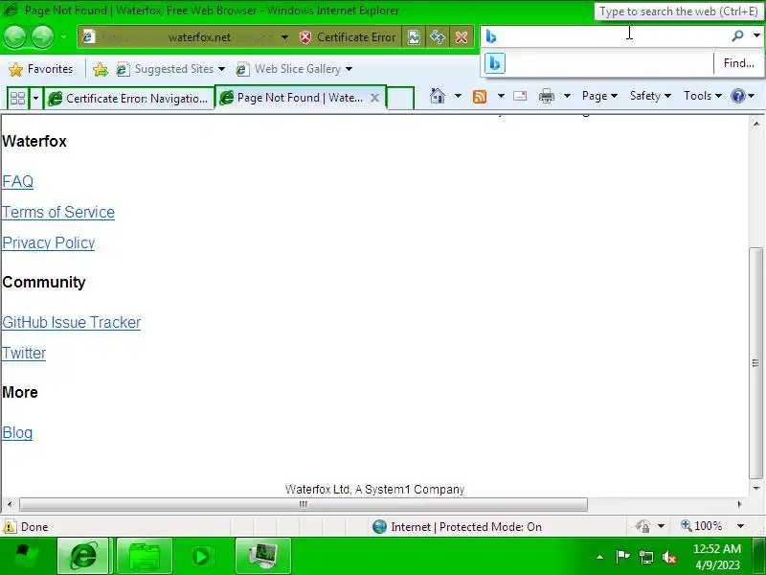
Task: Click the status bar warning icon
Action: 10,526
